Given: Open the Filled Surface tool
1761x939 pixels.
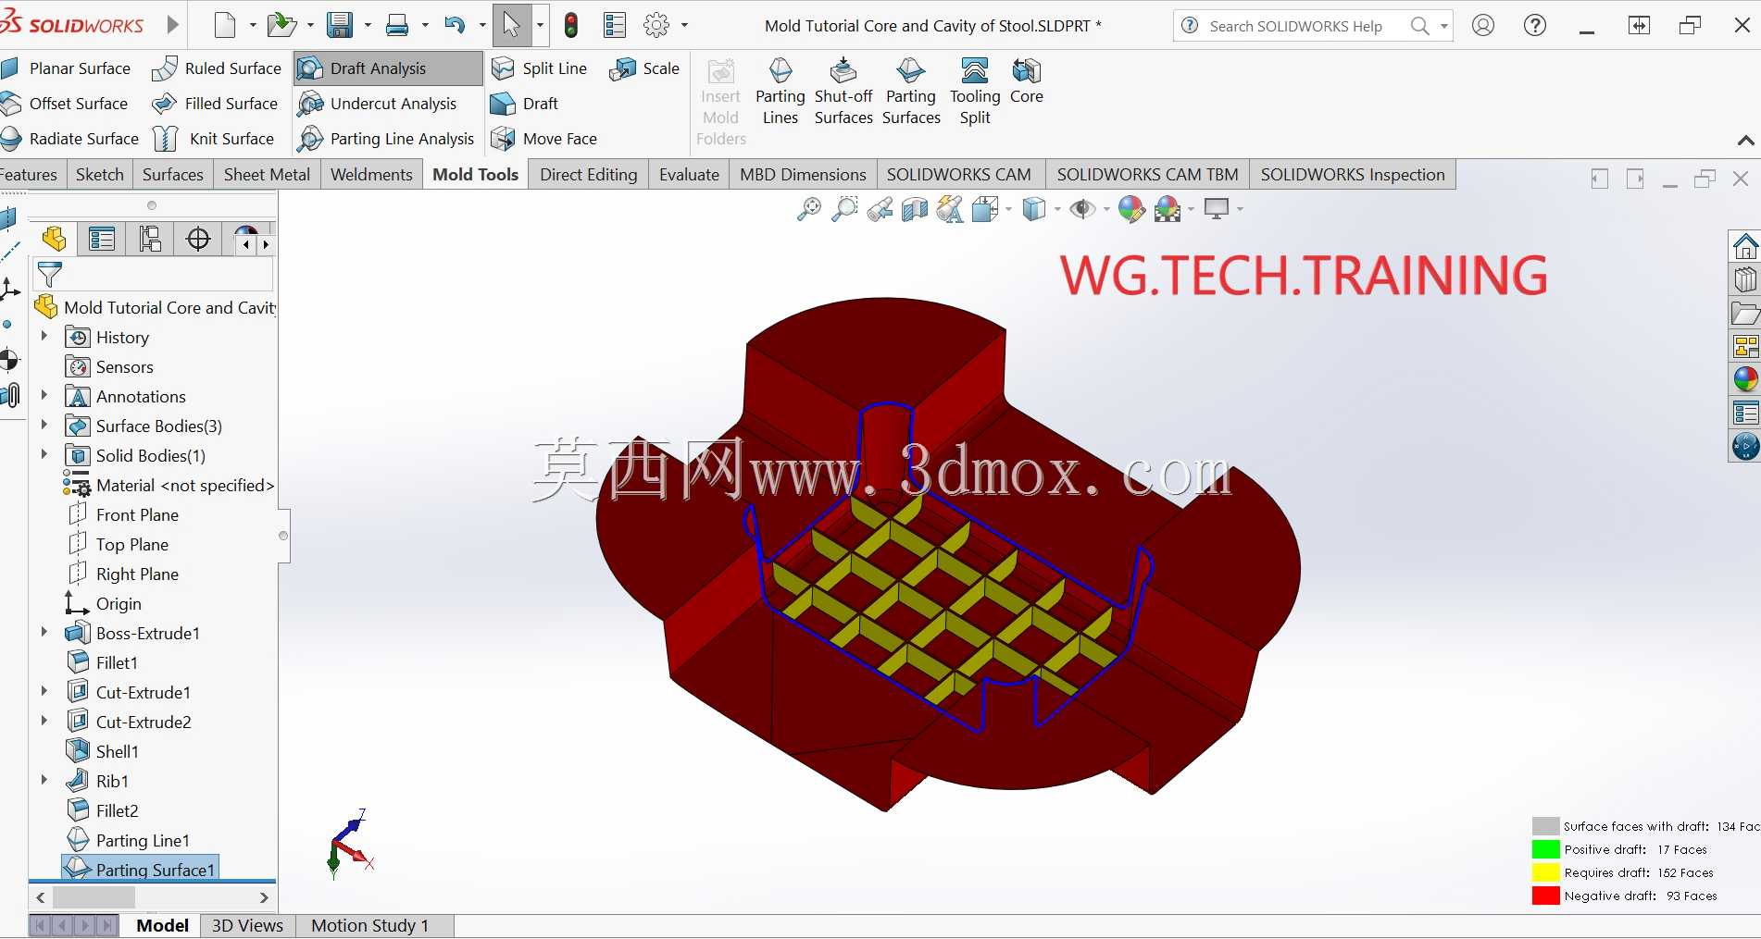Looking at the screenshot, I should (x=215, y=104).
